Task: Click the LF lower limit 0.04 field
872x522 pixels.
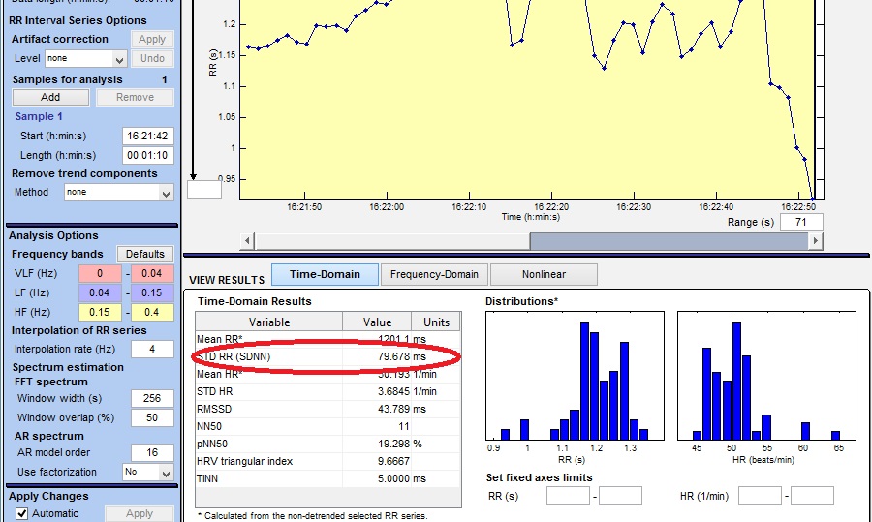Action: click(x=100, y=293)
